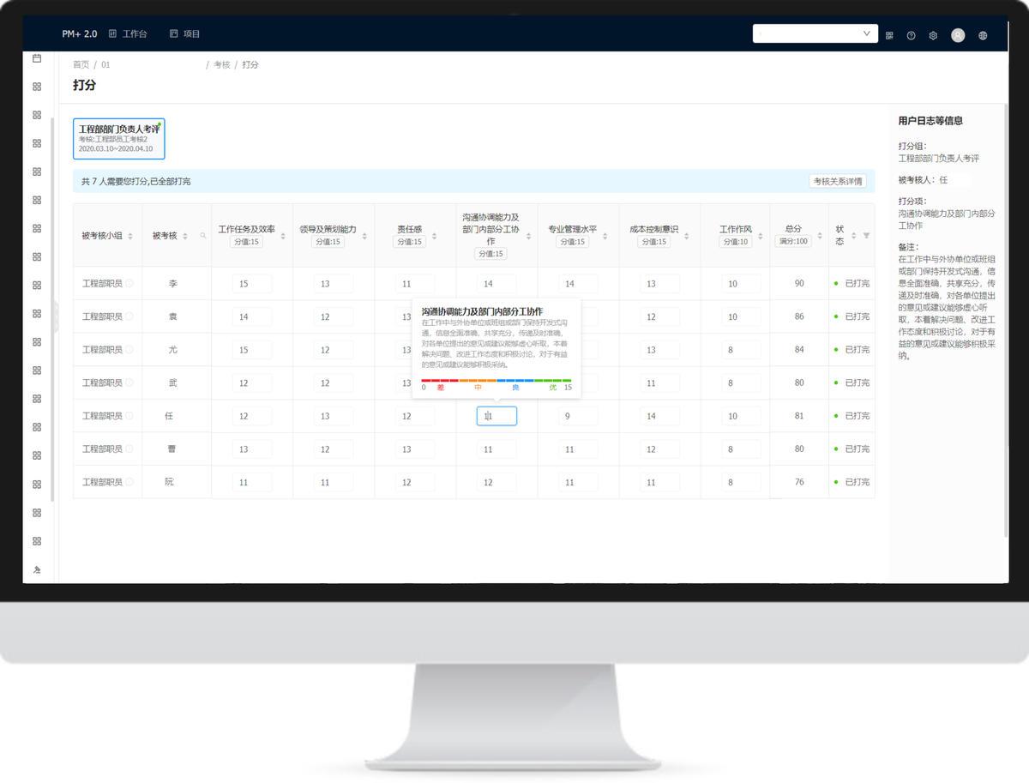Click 共 7 人需要您打分 notice text
Viewport: 1029px width, 783px height.
pyautogui.click(x=136, y=182)
